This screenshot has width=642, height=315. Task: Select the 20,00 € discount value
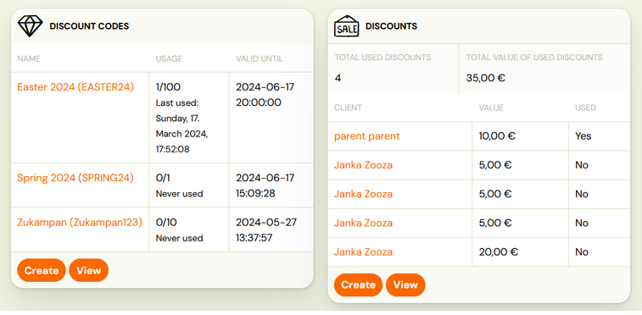(499, 252)
